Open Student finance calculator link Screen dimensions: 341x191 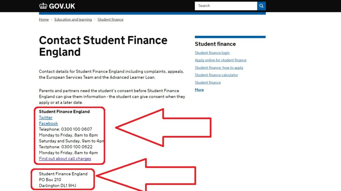coord(216,75)
